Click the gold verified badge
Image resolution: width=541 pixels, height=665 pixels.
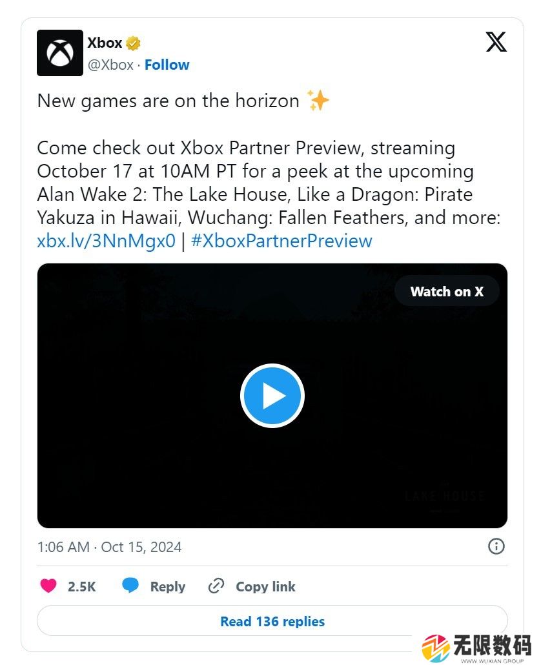134,43
